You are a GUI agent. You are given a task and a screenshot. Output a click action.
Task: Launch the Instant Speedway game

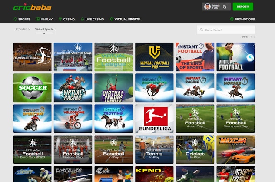tap(33, 119)
